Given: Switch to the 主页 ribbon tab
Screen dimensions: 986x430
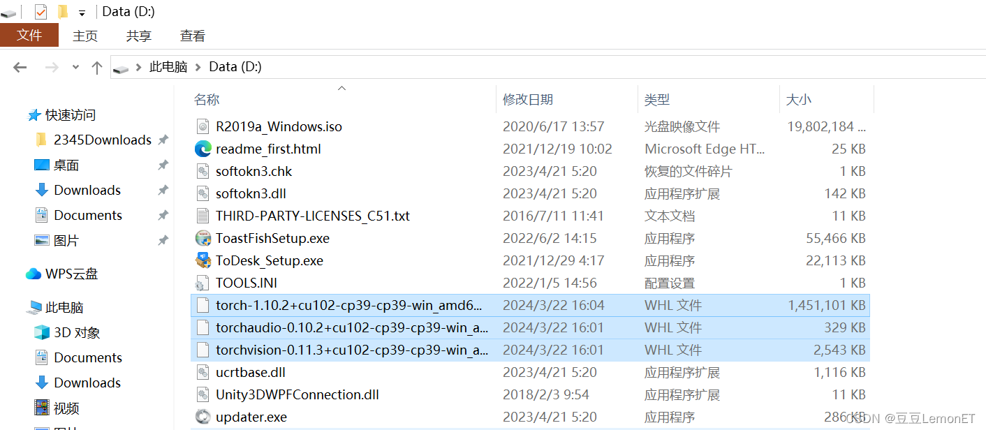Looking at the screenshot, I should pyautogui.click(x=85, y=36).
